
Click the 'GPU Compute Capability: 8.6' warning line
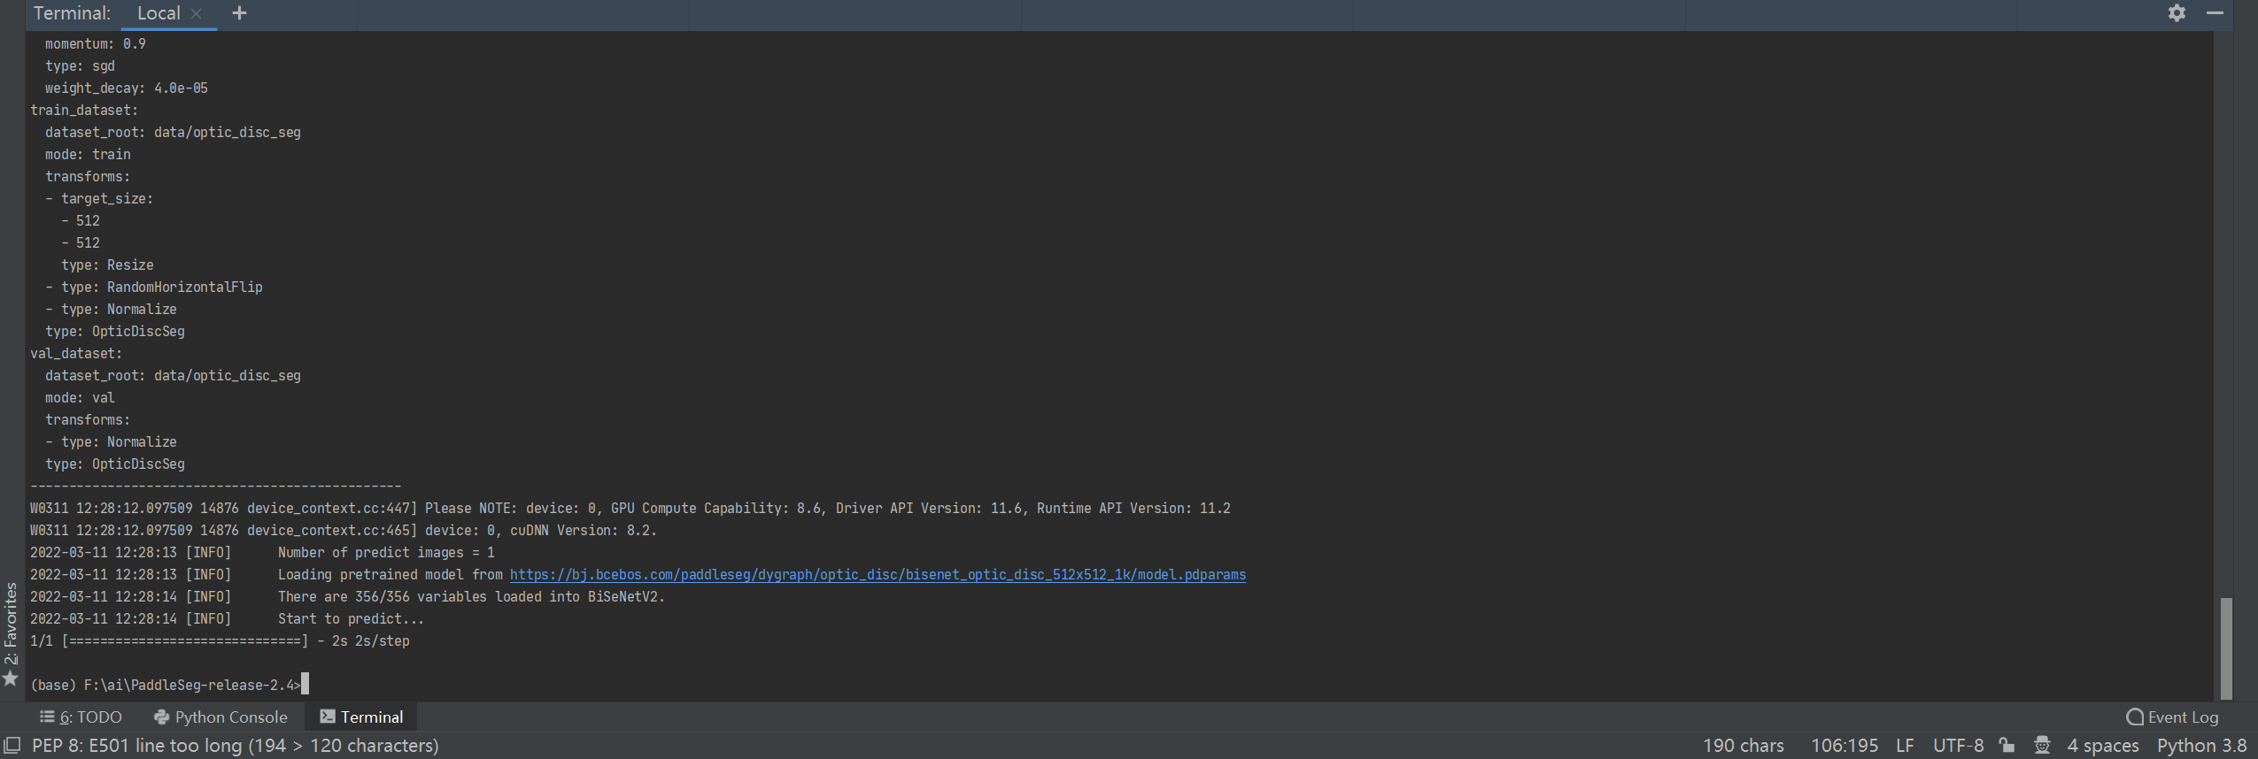coord(630,509)
